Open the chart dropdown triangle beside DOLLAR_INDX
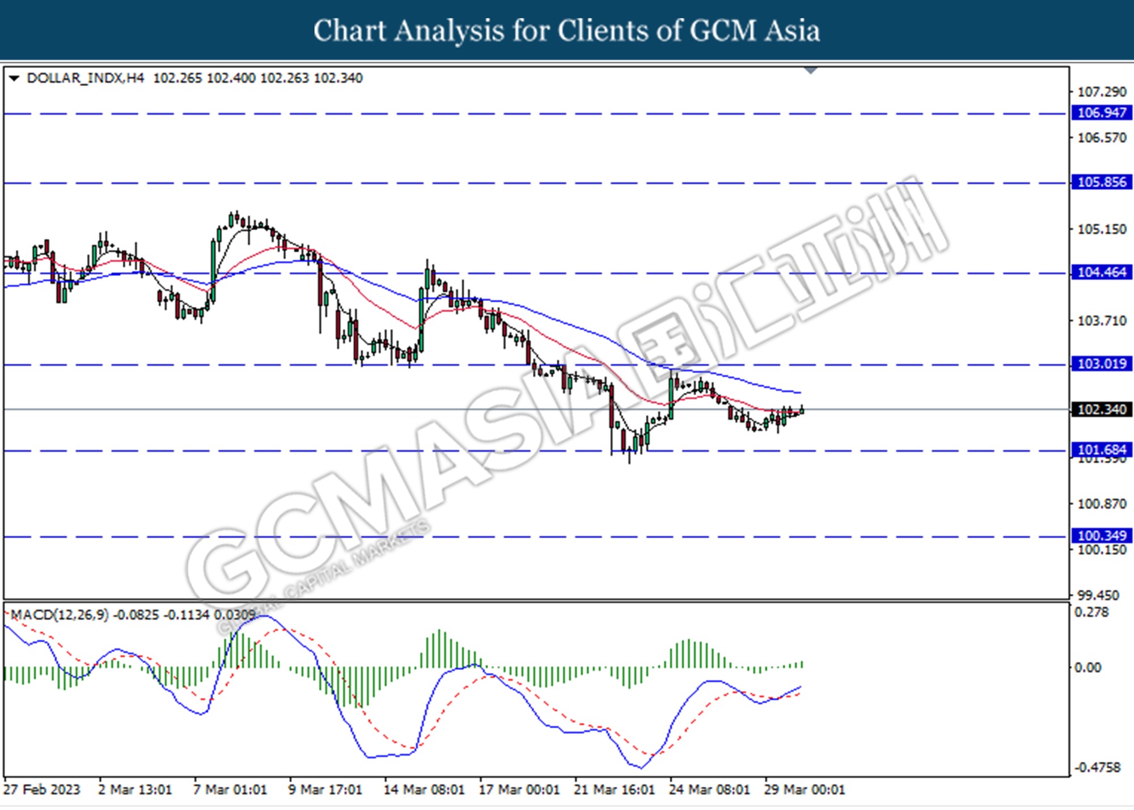This screenshot has height=810, width=1134. (x=15, y=78)
